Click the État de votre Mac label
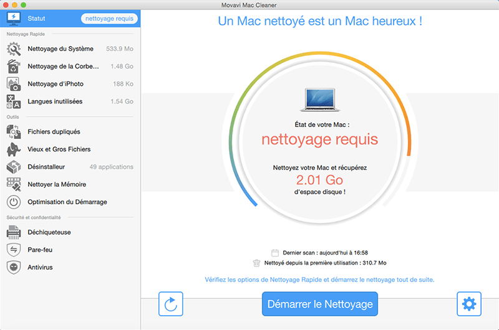The height and width of the screenshot is (330, 499). pyautogui.click(x=322, y=125)
